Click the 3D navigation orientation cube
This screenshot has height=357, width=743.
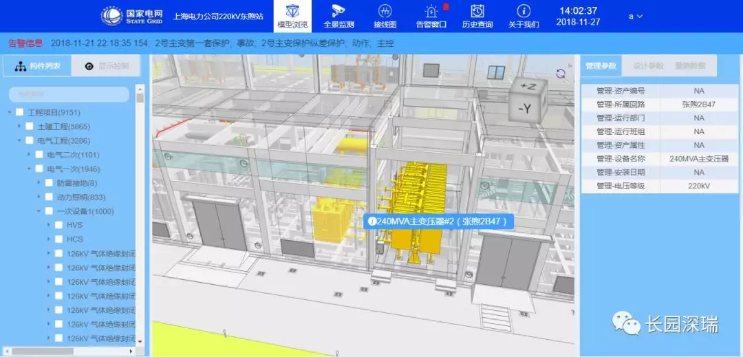coord(529,100)
